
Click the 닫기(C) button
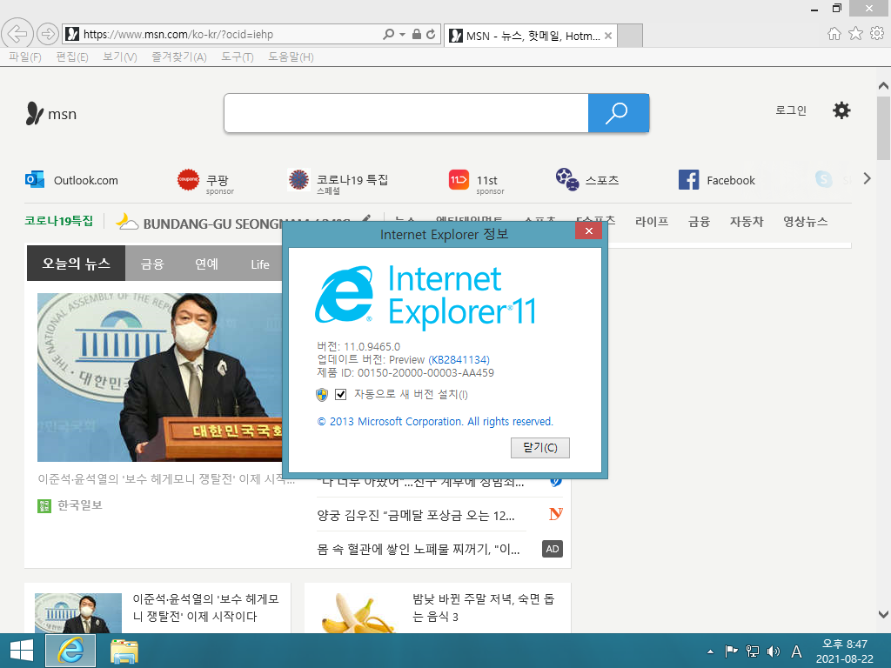[x=539, y=448]
